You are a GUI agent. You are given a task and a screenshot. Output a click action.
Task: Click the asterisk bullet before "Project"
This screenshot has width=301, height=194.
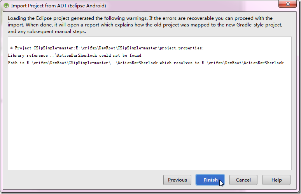tap(11, 48)
